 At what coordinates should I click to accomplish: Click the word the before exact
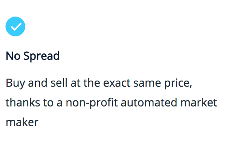click(92, 83)
